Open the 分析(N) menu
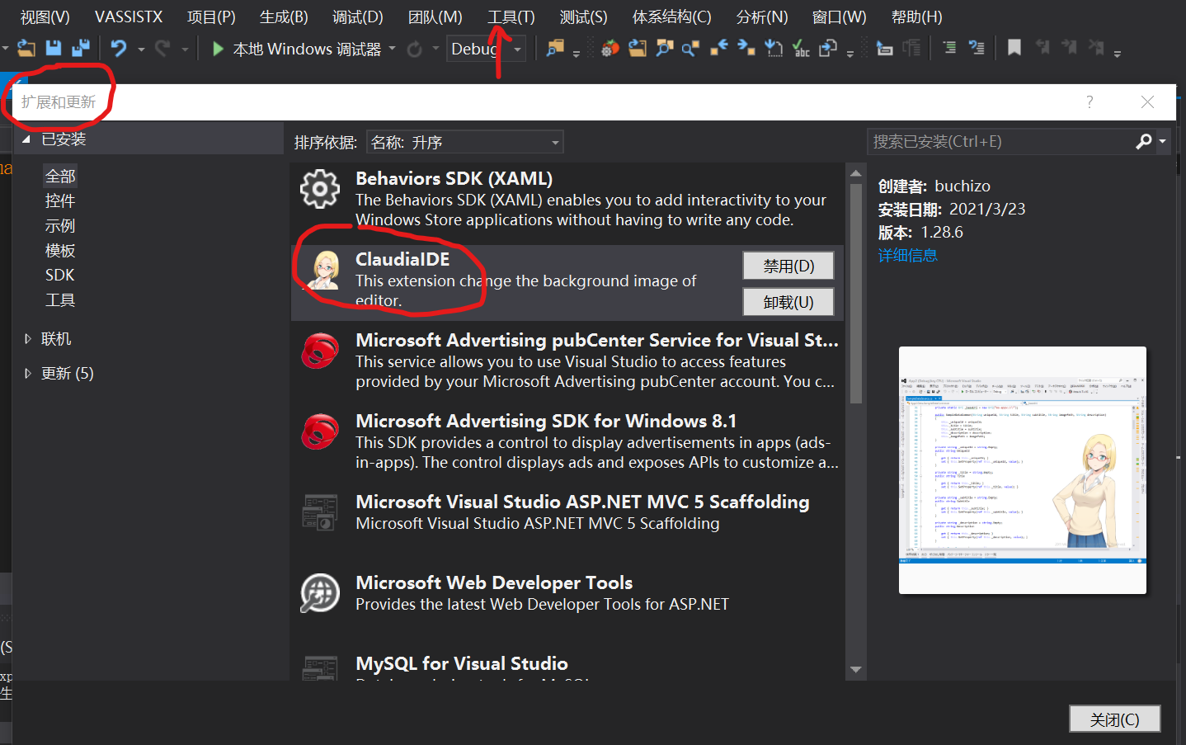 click(762, 17)
